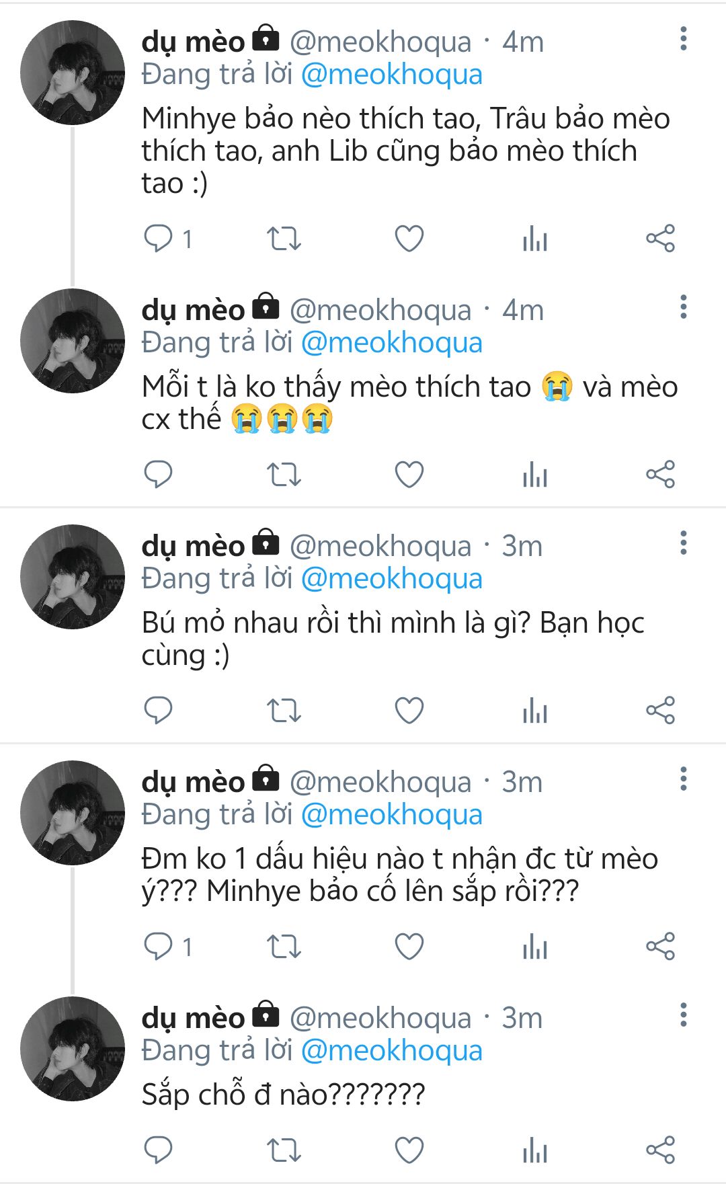View analytics of "Sắp chỗ đ nào" tweet
The height and width of the screenshot is (1184, 726).
point(535,1150)
